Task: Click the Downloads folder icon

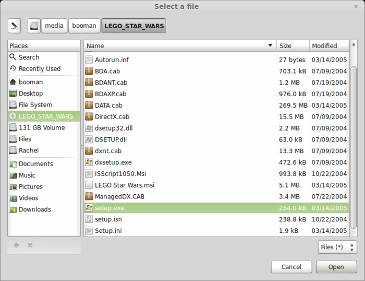Action: tap(13, 209)
